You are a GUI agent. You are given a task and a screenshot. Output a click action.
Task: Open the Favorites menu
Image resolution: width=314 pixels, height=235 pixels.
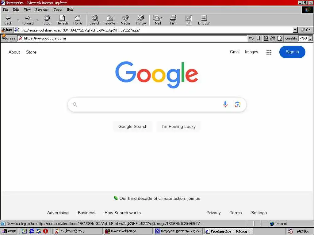pos(42,9)
